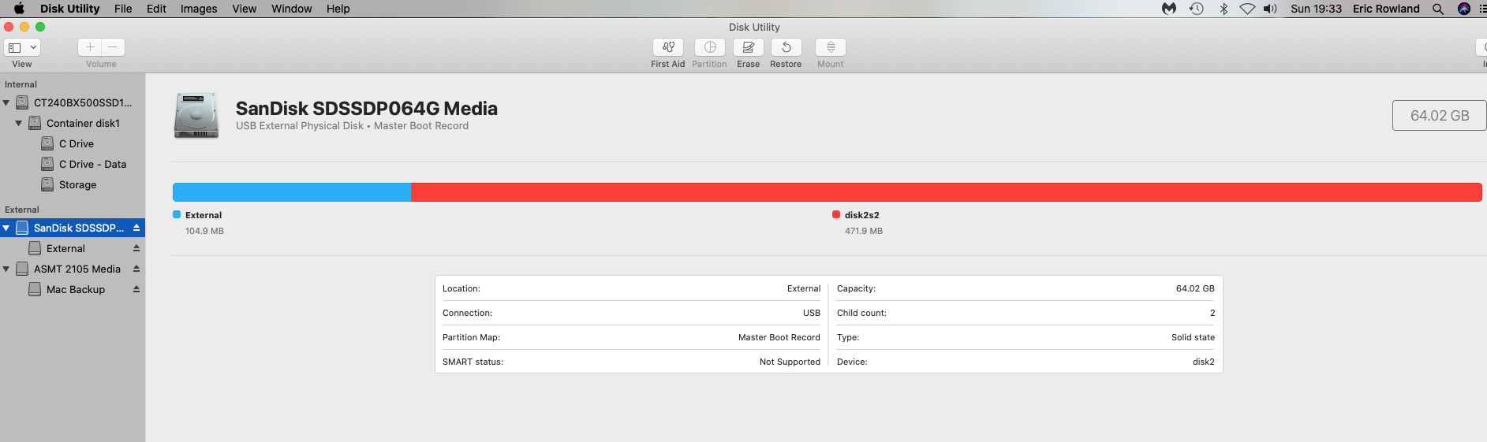Viewport: 1487px width, 442px height.
Task: Click the Siri menu bar icon
Action: coord(1464,9)
